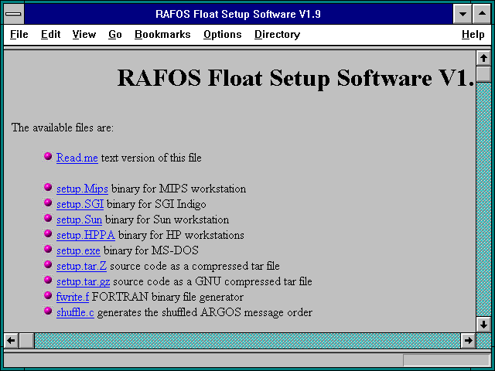The image size is (495, 371).
Task: Click the vertical scrollbar up arrow
Action: 483,58
